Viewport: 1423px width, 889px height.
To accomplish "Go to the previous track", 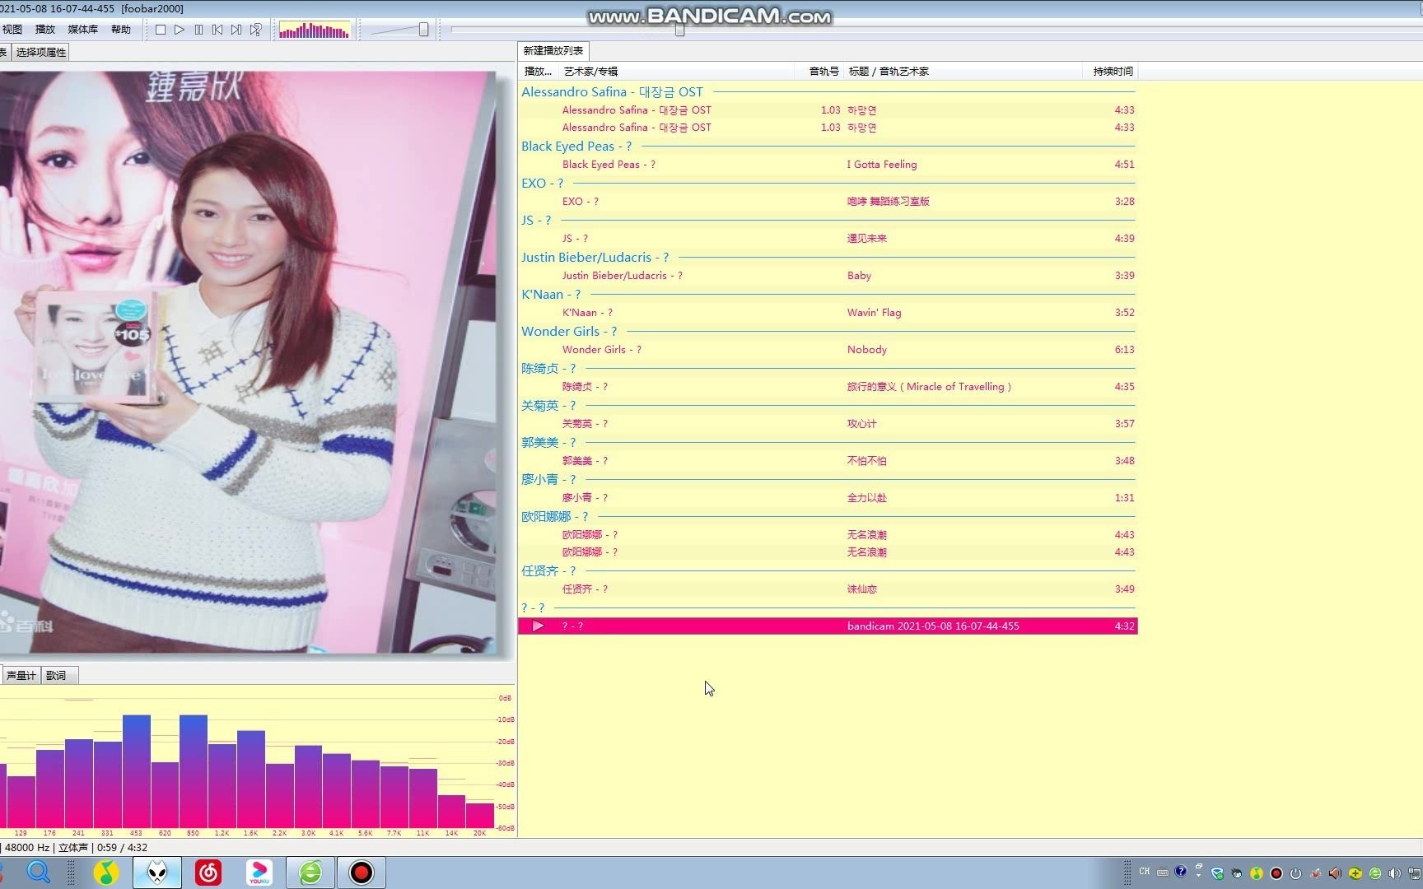I will pyautogui.click(x=217, y=30).
